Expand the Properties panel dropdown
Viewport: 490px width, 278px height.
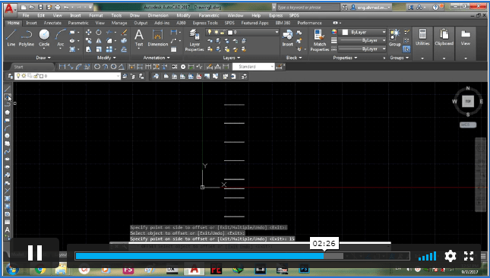[x=346, y=58]
